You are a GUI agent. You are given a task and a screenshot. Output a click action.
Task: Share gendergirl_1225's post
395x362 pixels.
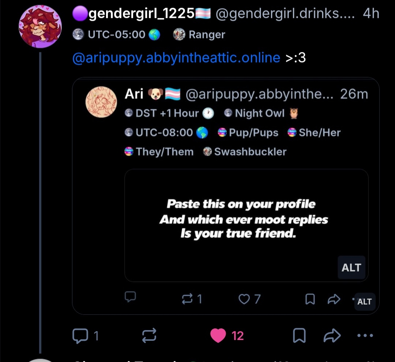coord(332,336)
